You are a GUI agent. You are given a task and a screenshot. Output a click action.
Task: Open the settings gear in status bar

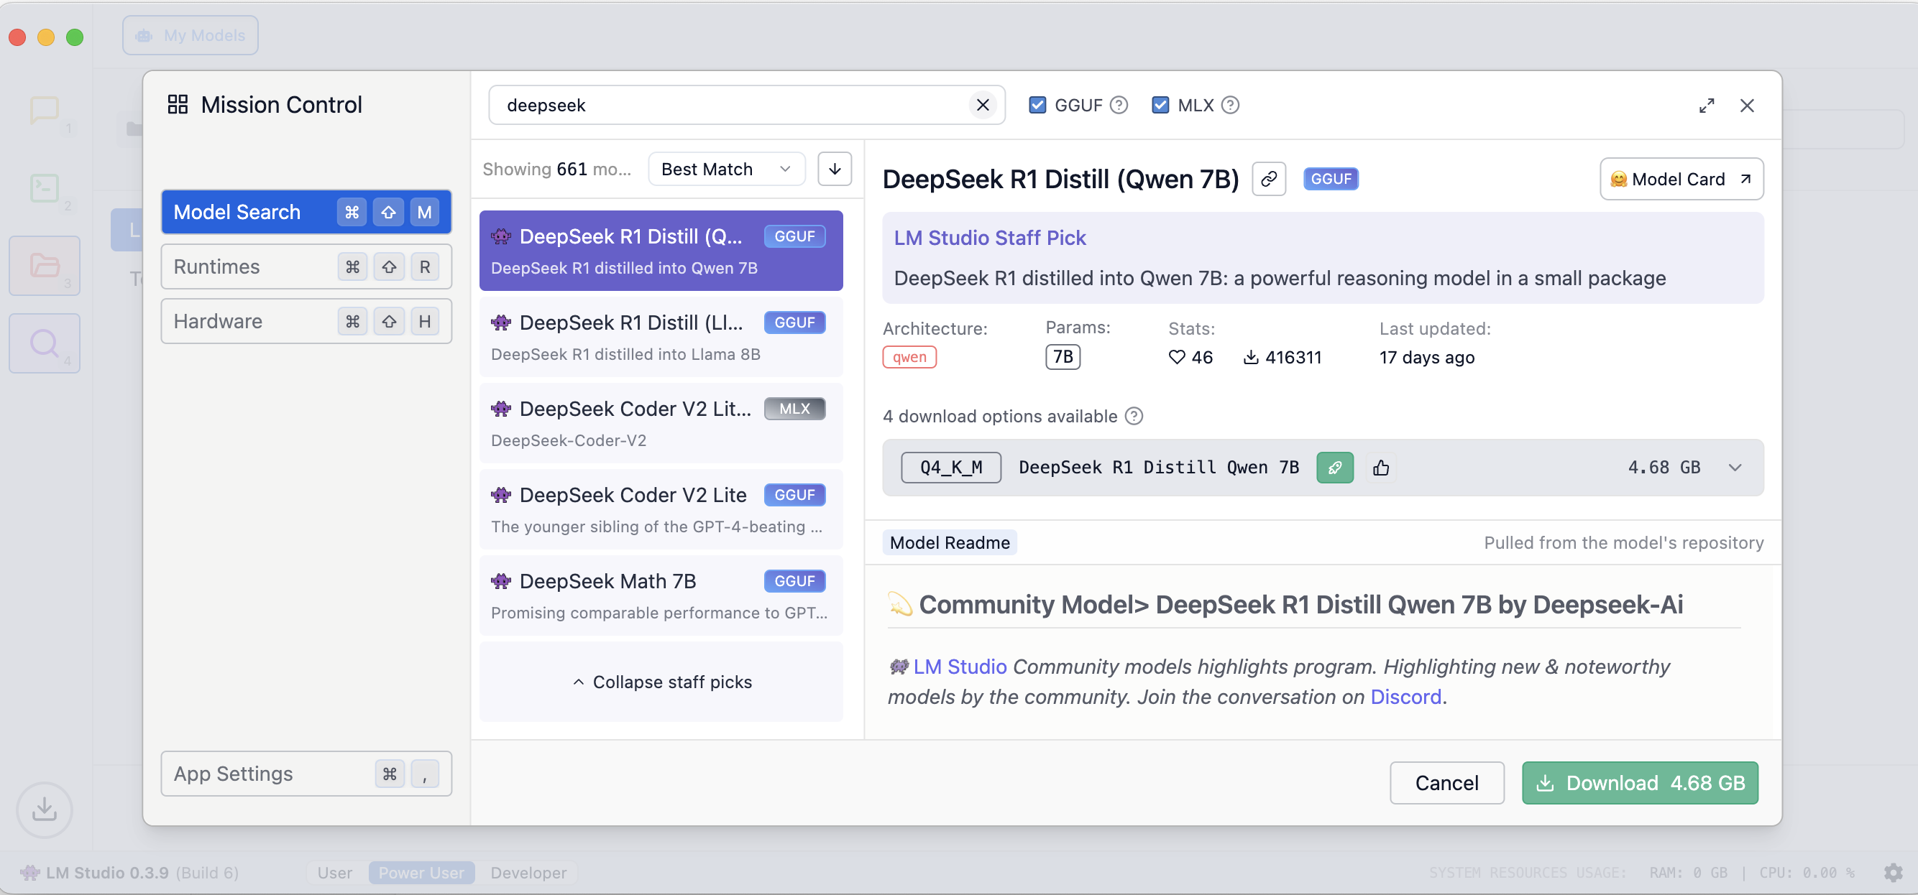point(1892,872)
